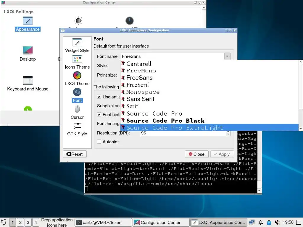This screenshot has height=227, width=303.
Task: Decrease the DPI resolution with down arrow
Action: [x=228, y=134]
